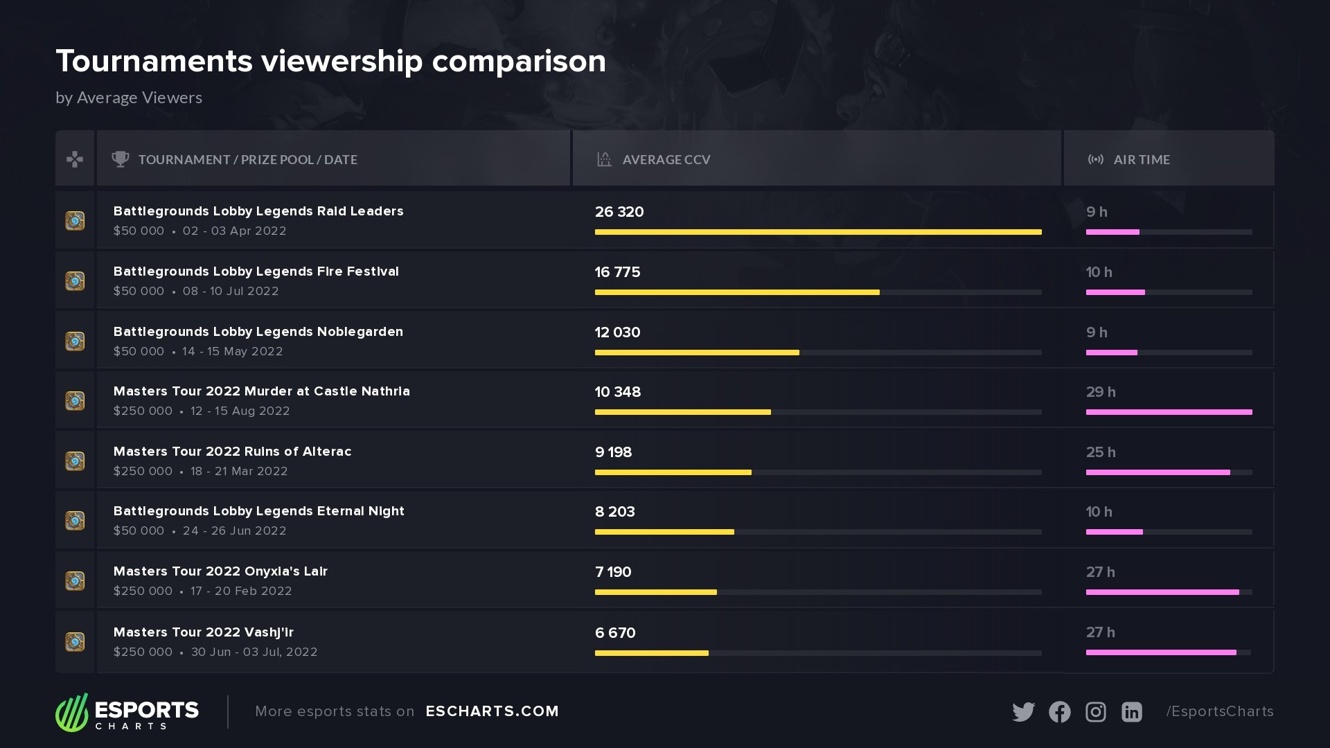
Task: Click the 26 320 average viewers value
Action: [619, 212]
